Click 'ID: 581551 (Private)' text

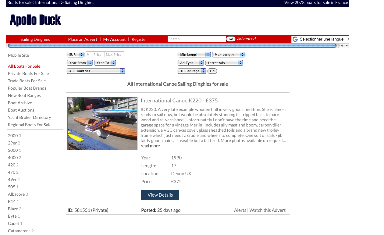(x=88, y=210)
